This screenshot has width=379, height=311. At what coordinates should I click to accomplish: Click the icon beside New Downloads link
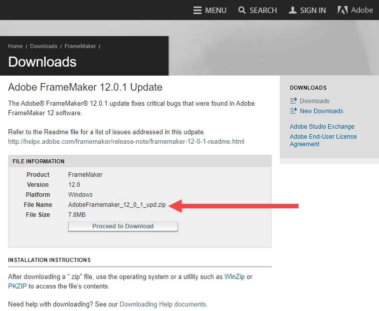pos(294,111)
